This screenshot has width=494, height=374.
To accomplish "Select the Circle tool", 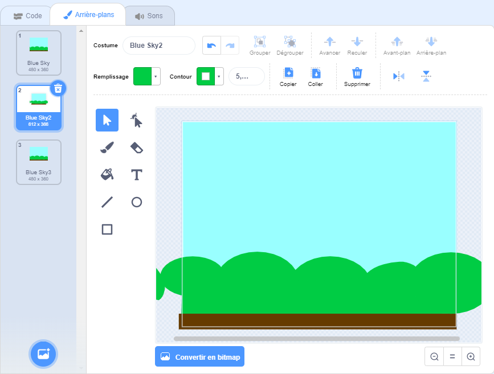I will pyautogui.click(x=137, y=202).
